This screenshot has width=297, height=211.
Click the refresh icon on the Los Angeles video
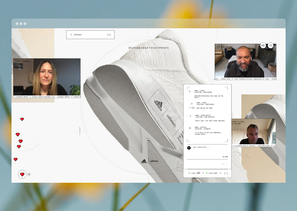tap(270, 45)
